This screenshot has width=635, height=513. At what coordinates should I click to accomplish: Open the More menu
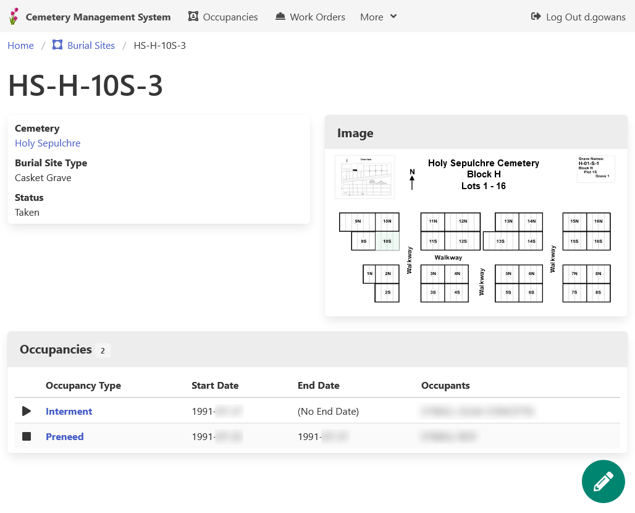pos(378,17)
